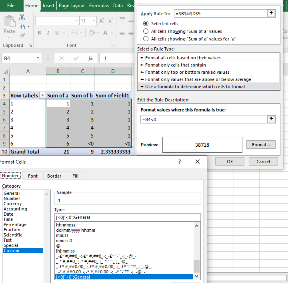Viewport: 288px width, 283px height.
Task: Switch to the Page Layout ribbon tab
Action: click(x=72, y=6)
